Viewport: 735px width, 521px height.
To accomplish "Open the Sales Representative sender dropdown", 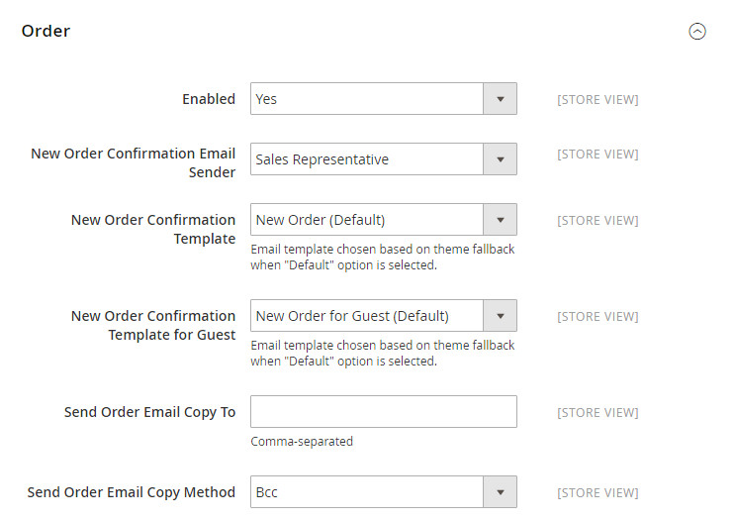I will click(x=383, y=159).
